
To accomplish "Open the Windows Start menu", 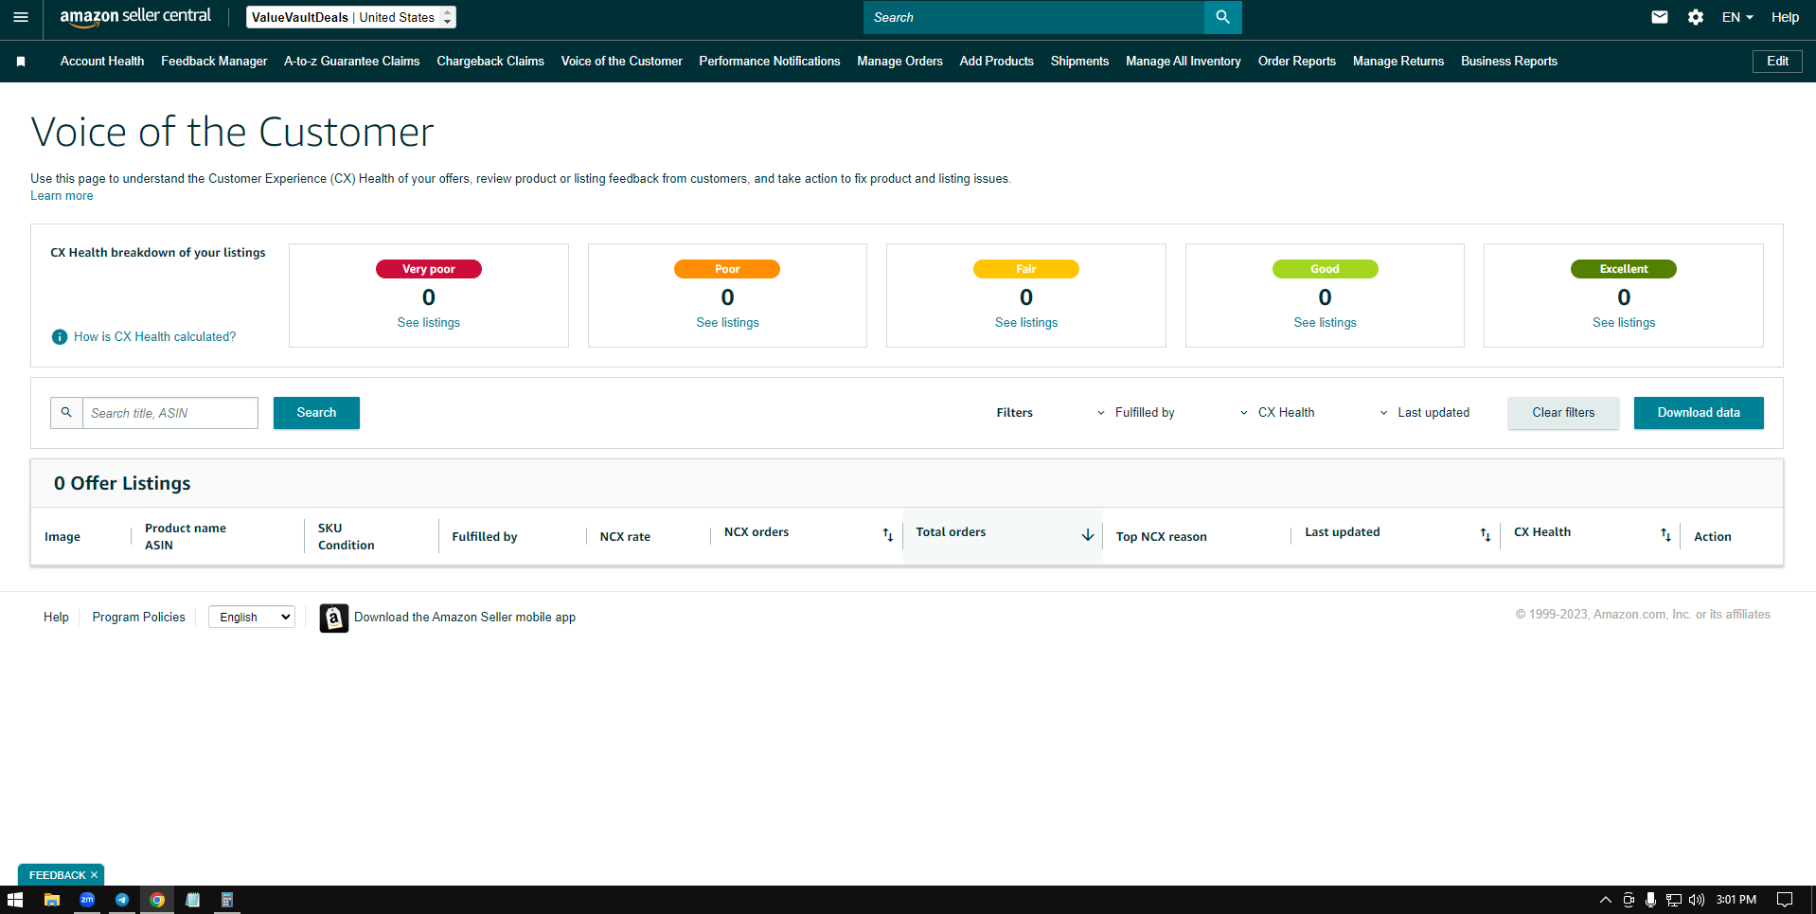I will point(15,900).
